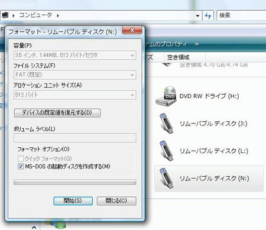Click the 空き領域 4.70 GB/4.74 GB text
The width and height of the screenshot is (266, 230).
coord(213,64)
